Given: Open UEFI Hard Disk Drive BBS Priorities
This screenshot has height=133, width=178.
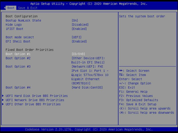Looking at the screenshot, I should (x=37, y=96).
